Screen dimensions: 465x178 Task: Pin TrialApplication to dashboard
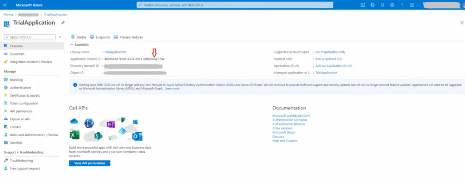tap(63, 23)
